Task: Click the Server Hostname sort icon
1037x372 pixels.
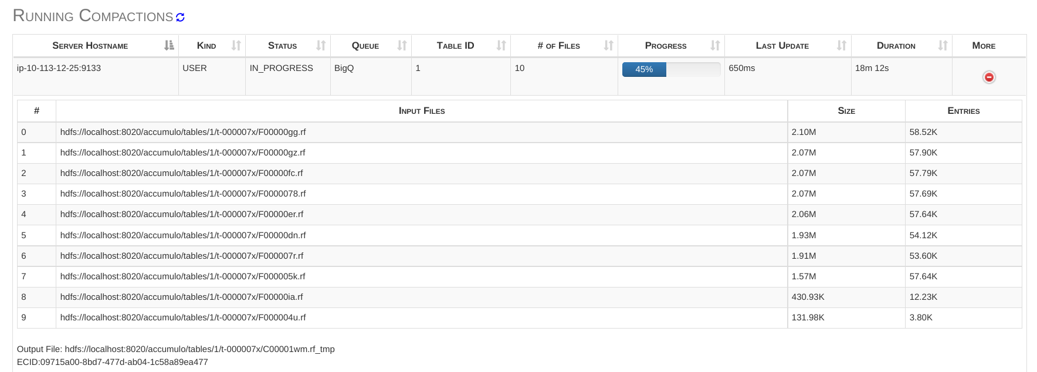Action: click(x=169, y=46)
